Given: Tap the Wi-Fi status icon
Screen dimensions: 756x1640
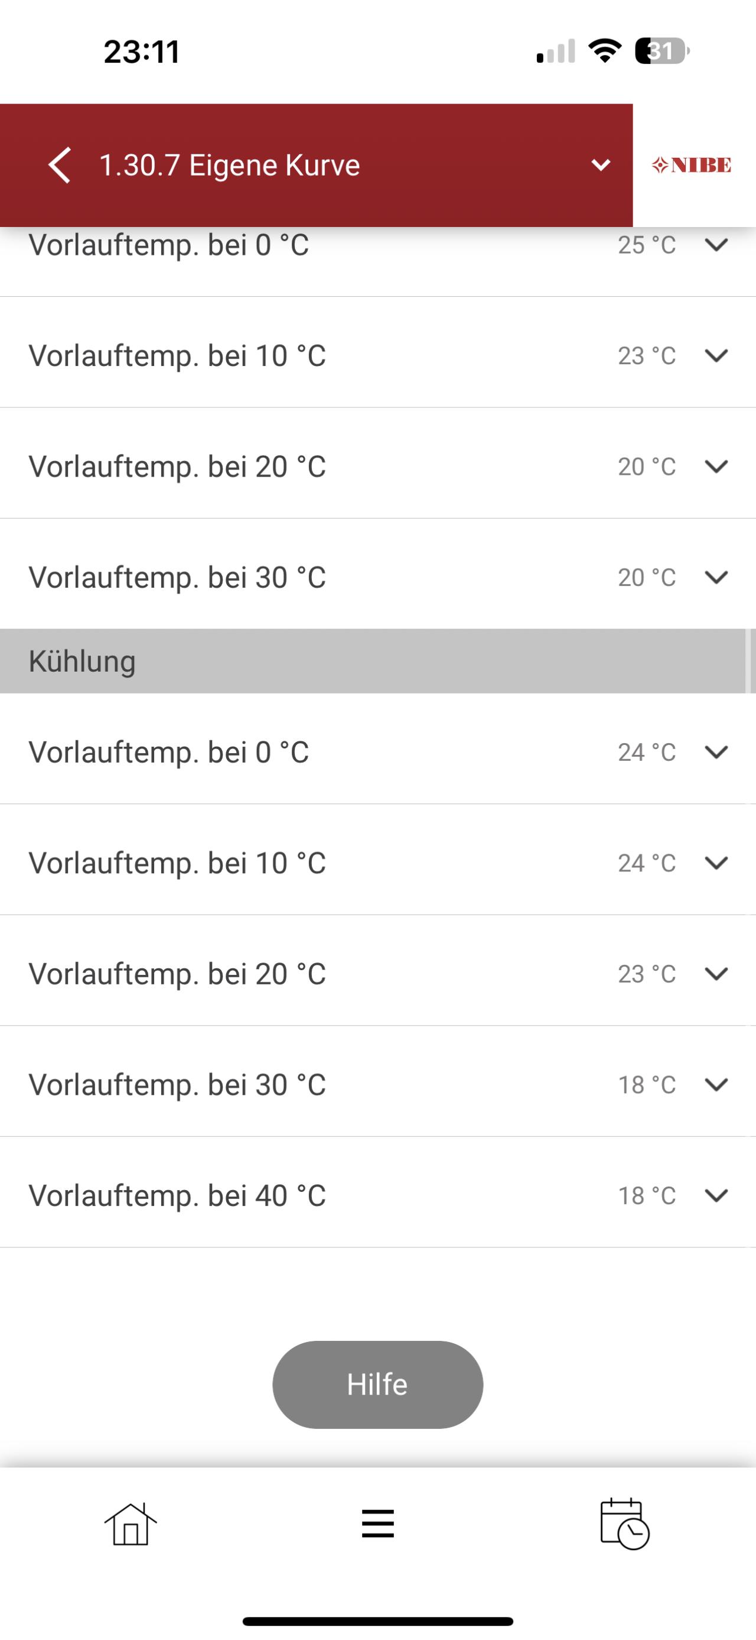Looking at the screenshot, I should tap(605, 51).
